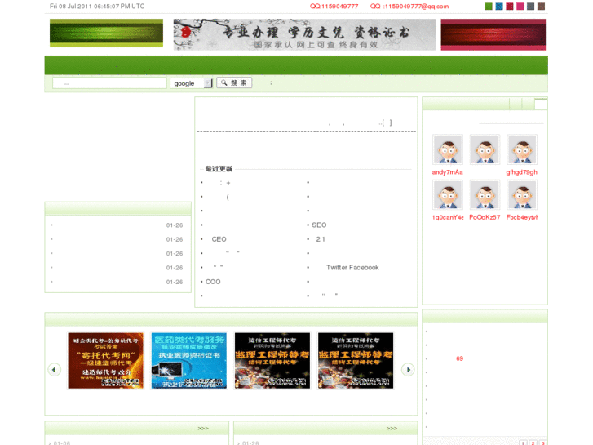Open the fourth carousel image 监理工程师替考

[356, 361]
